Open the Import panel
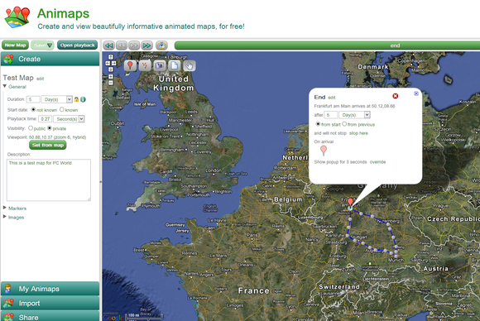480x321 pixels. click(x=50, y=303)
